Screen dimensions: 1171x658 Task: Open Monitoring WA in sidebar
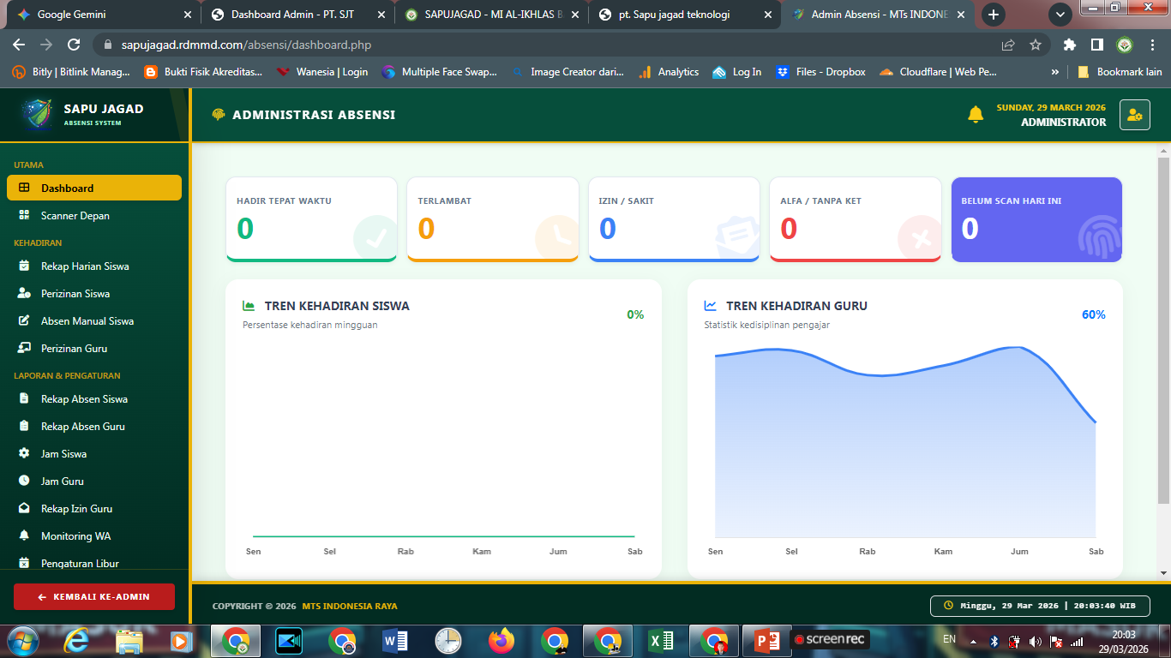(94, 535)
